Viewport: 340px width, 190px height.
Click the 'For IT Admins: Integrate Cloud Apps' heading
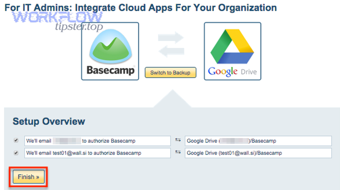[x=141, y=8]
